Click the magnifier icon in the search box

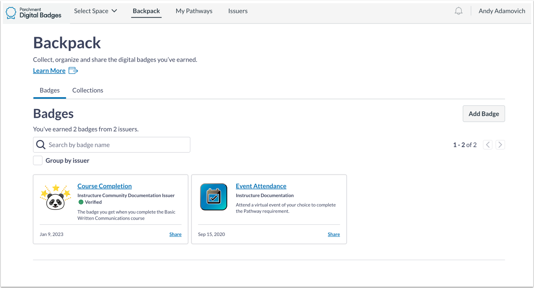point(41,145)
